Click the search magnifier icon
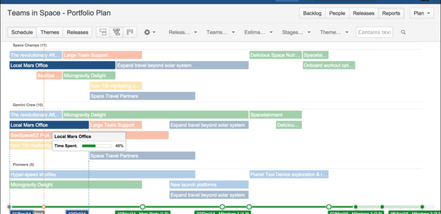Image resolution: width=441 pixels, height=214 pixels. 403,32
